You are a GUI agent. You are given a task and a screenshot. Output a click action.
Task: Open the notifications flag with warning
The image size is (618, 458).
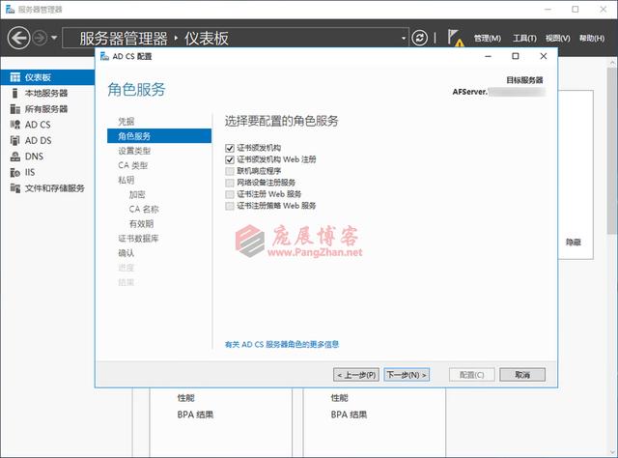pos(455,39)
